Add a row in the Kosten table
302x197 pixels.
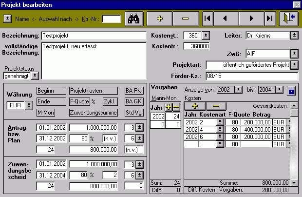194,106
